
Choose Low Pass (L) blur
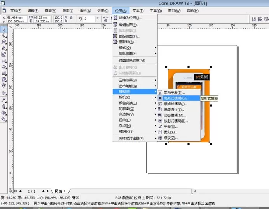click(x=179, y=109)
